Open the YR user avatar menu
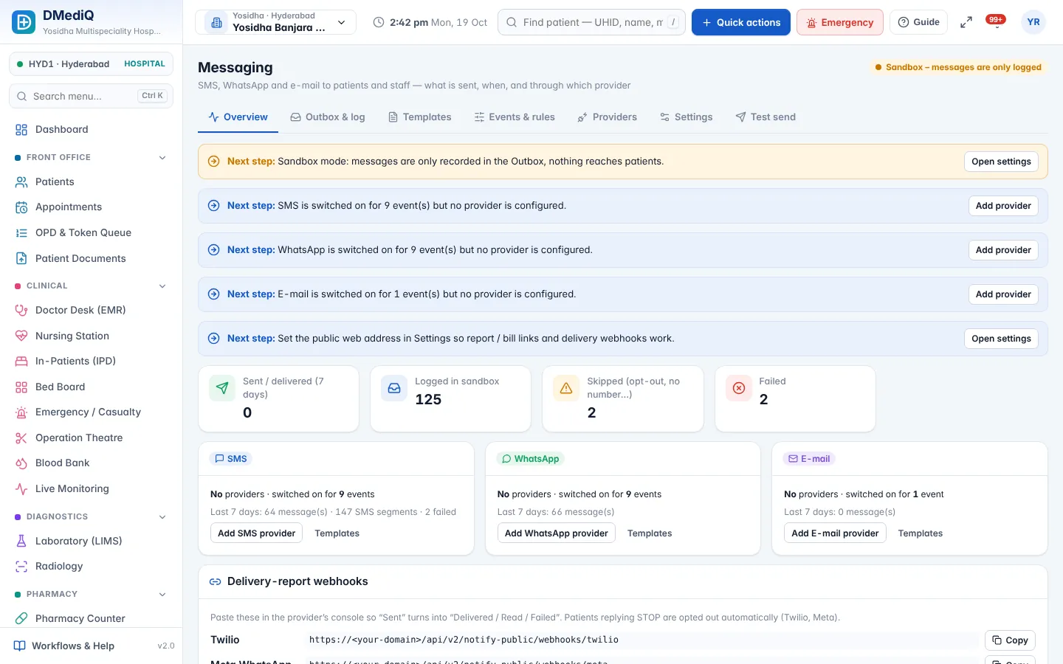The width and height of the screenshot is (1063, 664). point(1033,22)
